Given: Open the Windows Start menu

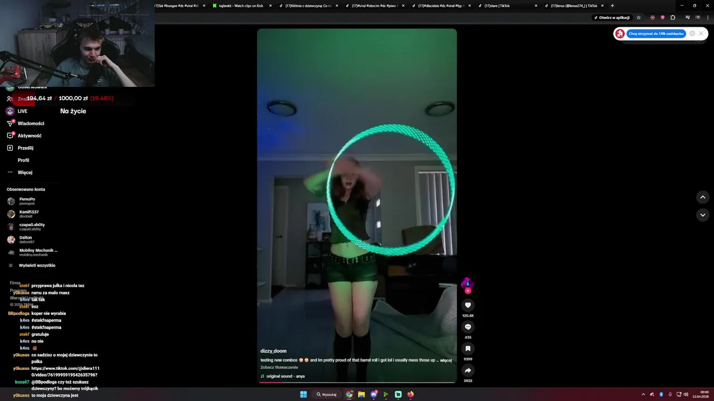Looking at the screenshot, I should pyautogui.click(x=303, y=394).
